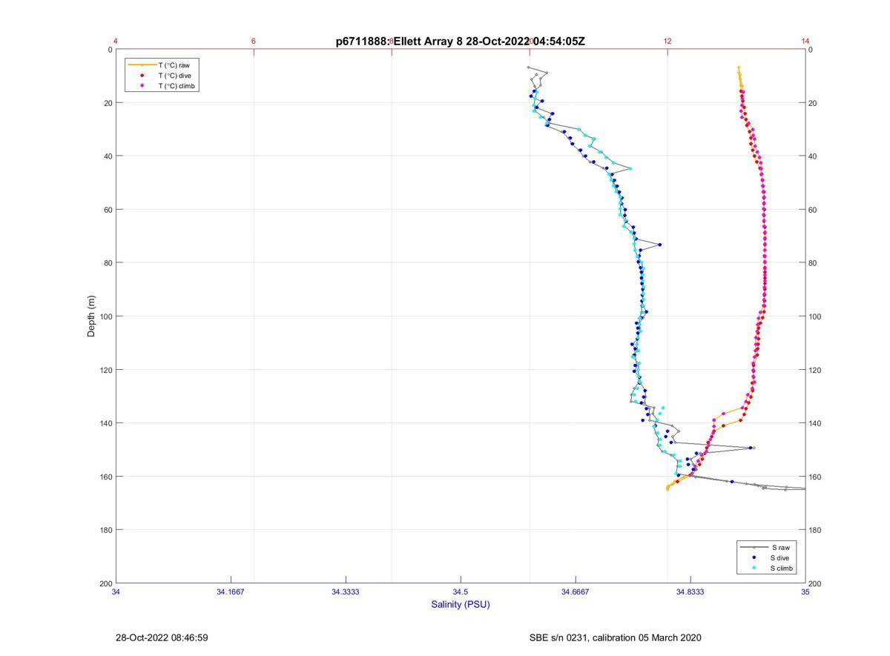This screenshot has height=656, width=890.
Task: Click the orange 'T (°C) raw' legend line sample
Action: coord(142,65)
